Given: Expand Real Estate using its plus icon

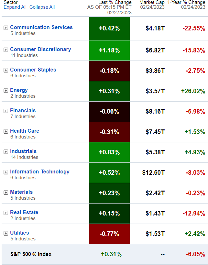Looking at the screenshot, I should click(5, 213).
